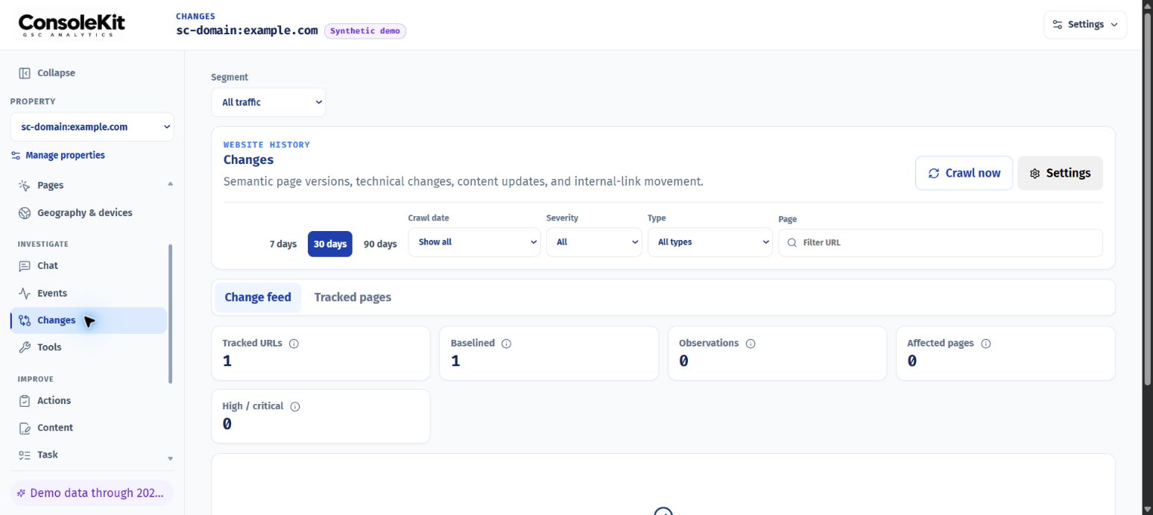The width and height of the screenshot is (1153, 515).
Task: Select the 30 days range
Action: coord(330,244)
